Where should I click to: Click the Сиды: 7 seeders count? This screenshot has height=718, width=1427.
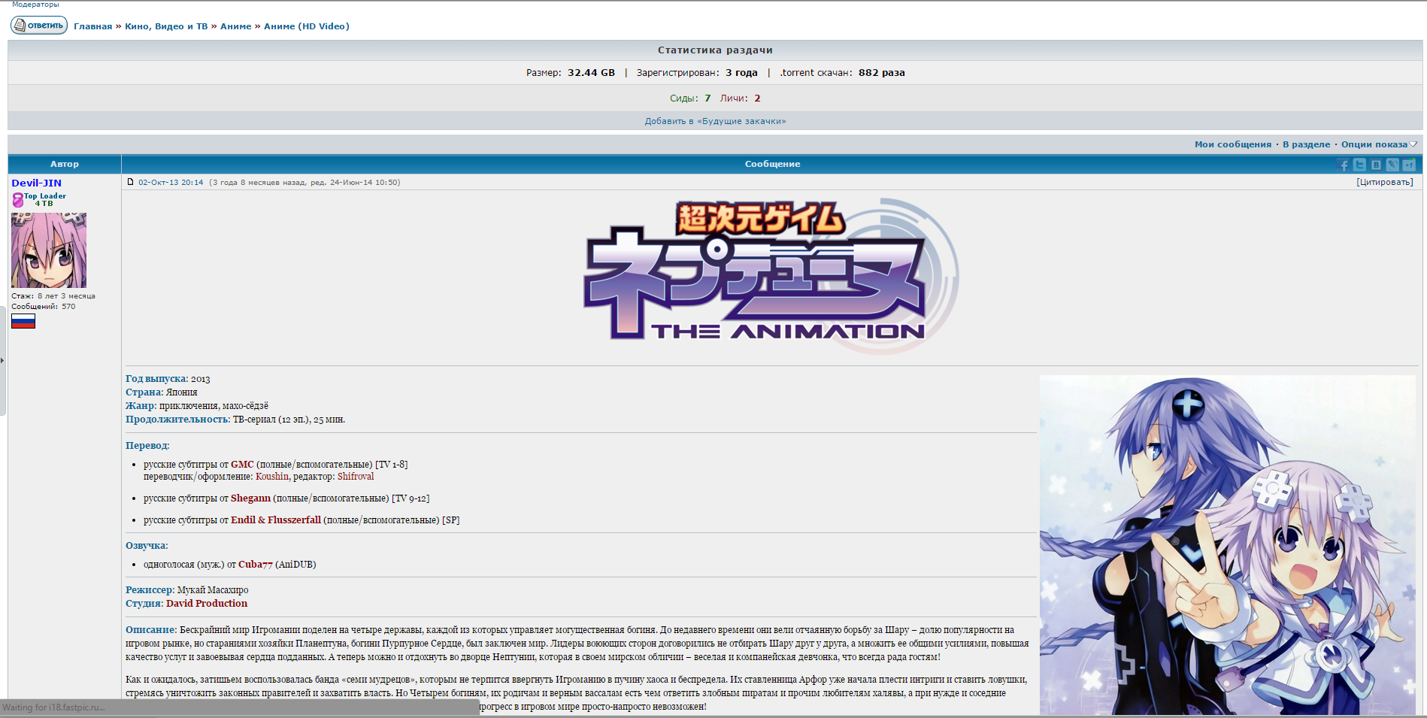click(x=690, y=98)
